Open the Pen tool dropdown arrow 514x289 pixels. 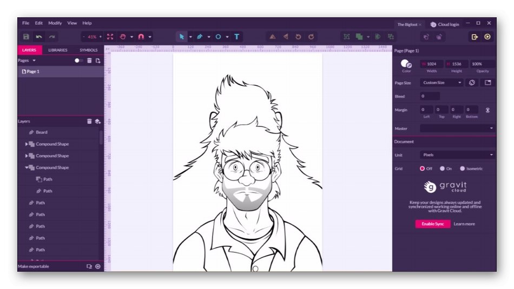coord(209,37)
